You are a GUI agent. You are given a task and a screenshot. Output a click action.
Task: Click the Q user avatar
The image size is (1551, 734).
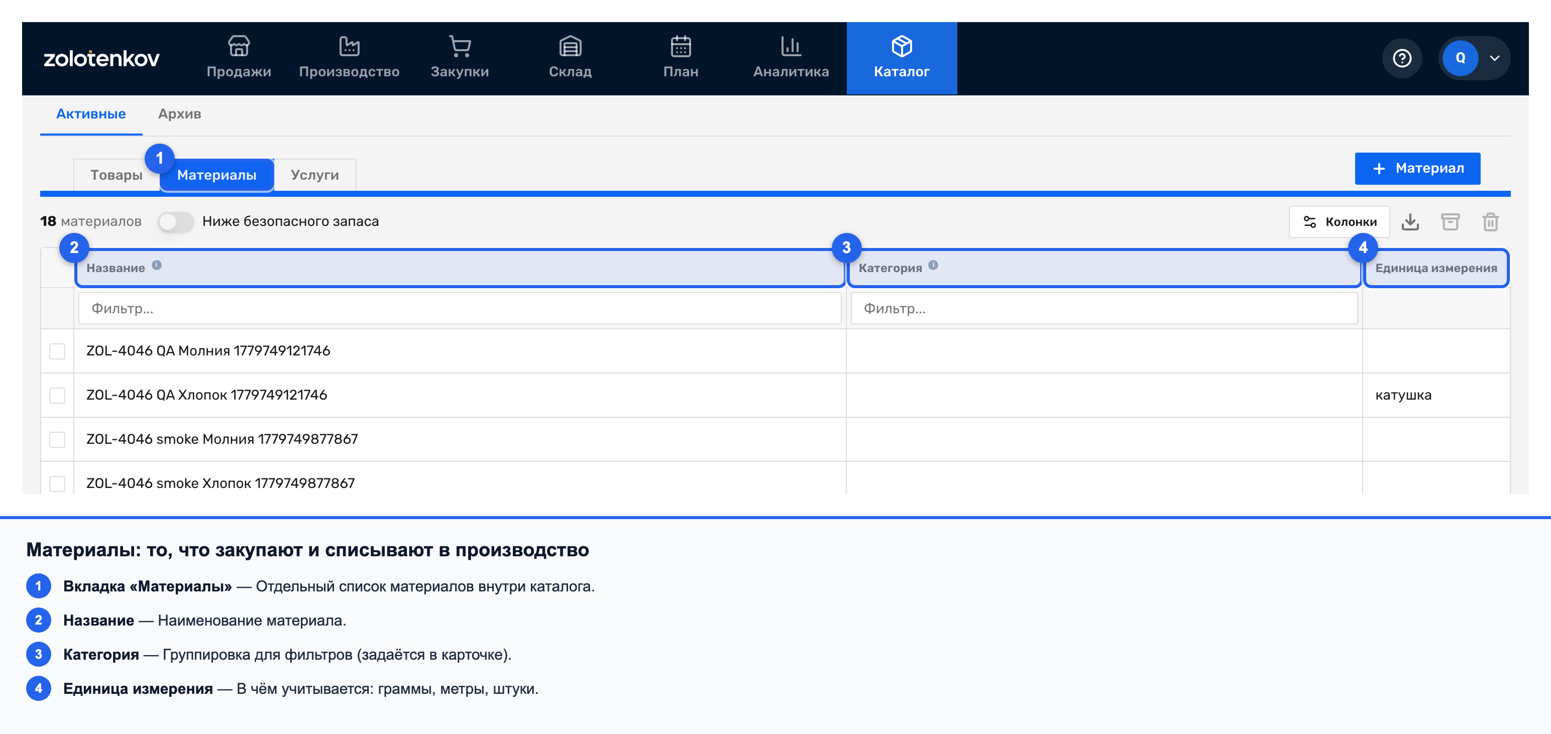tap(1460, 58)
